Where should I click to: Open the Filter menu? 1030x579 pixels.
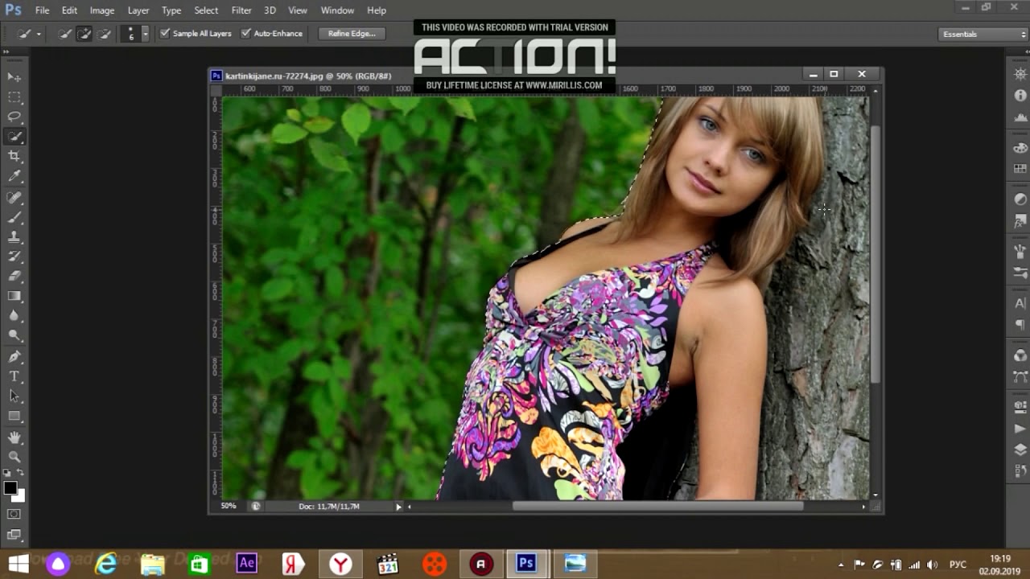[241, 10]
